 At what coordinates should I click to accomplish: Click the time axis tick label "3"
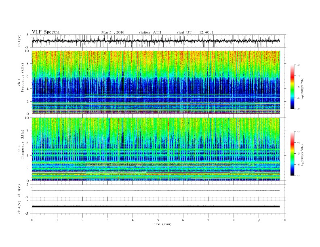[107, 220]
